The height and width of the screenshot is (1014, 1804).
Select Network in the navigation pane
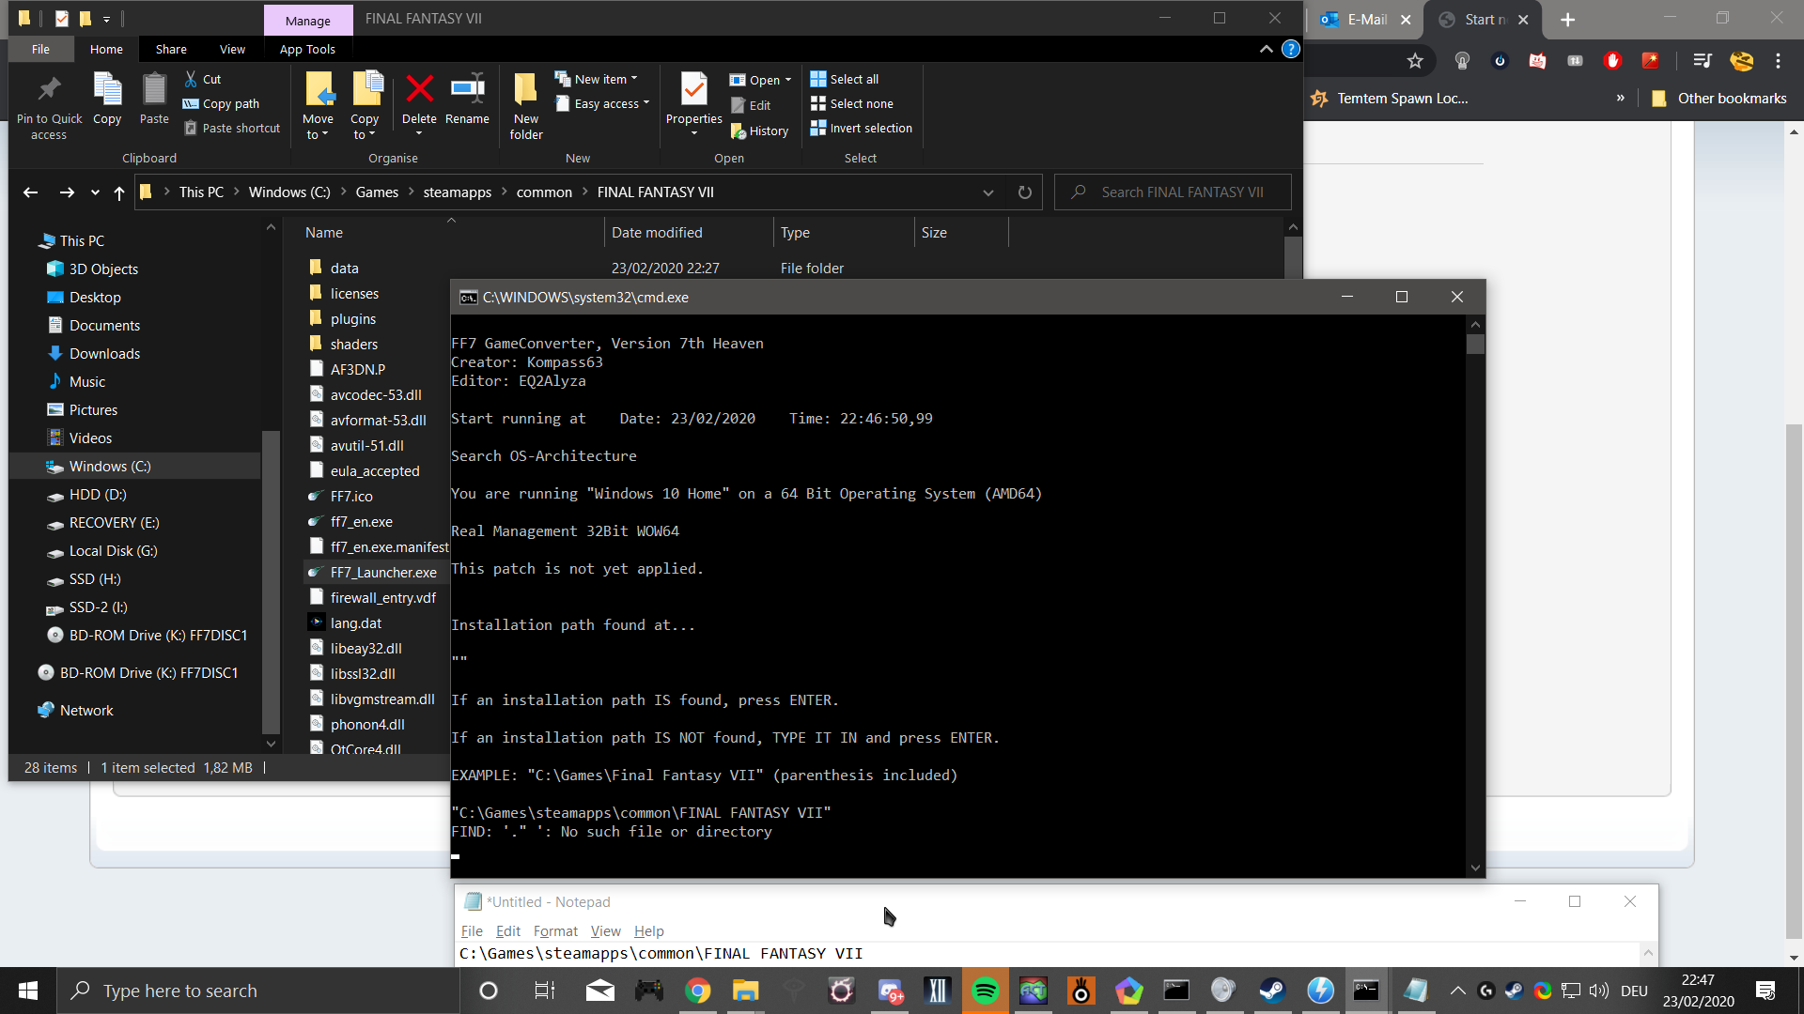(x=86, y=710)
